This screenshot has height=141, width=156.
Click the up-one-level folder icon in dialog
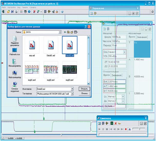(x=69, y=32)
